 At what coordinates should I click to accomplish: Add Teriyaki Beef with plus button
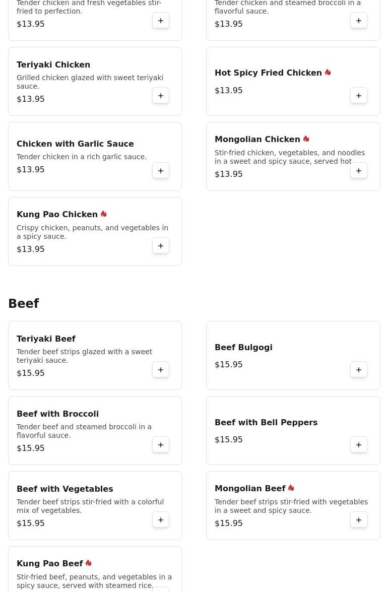(160, 370)
